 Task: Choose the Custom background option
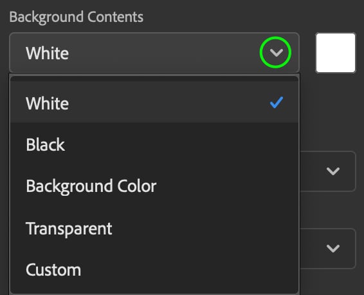coord(154,270)
